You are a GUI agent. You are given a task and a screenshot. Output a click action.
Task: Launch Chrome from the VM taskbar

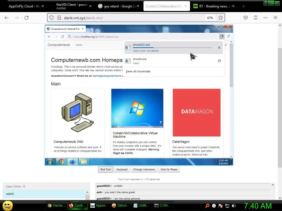point(61,162)
